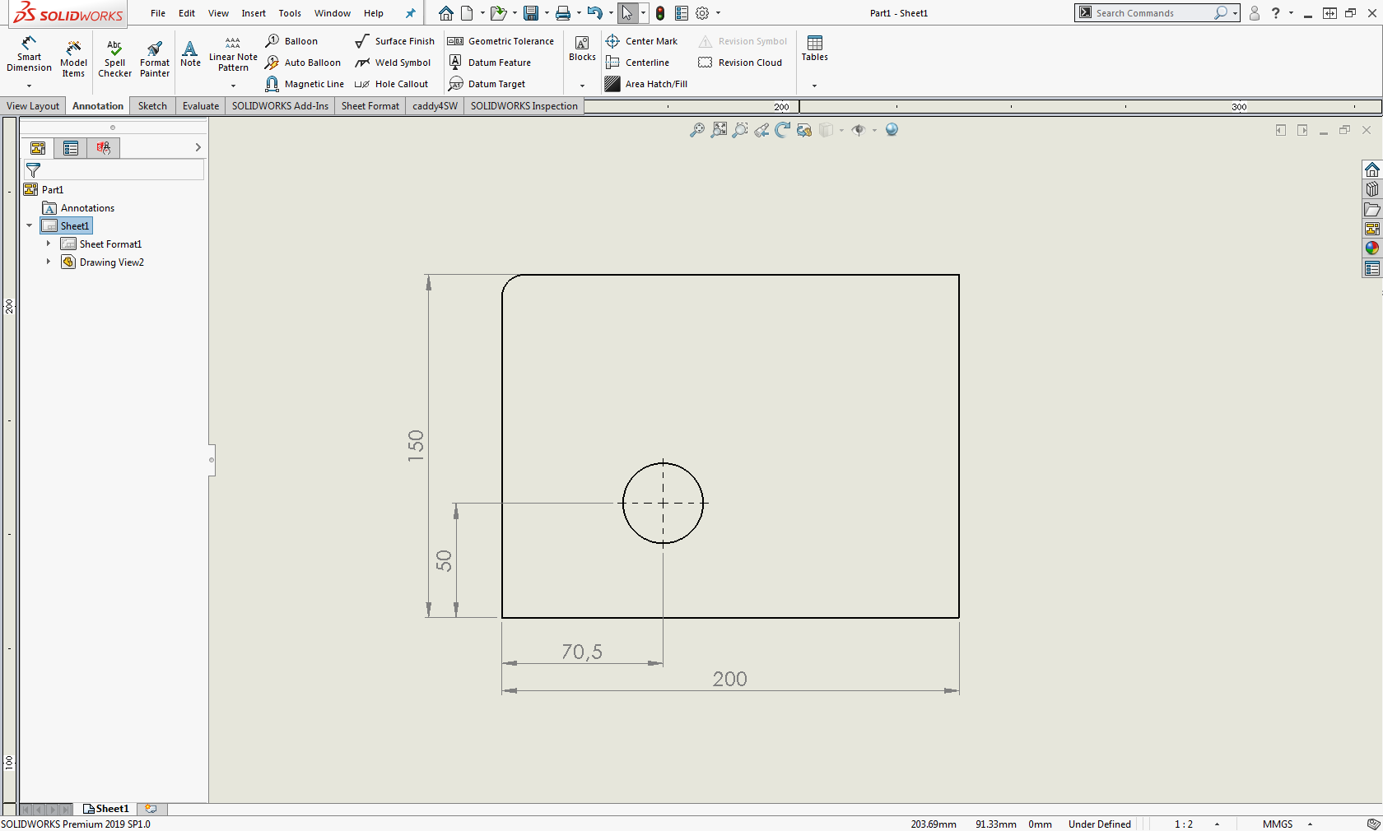
Task: Collapse the Sheet1 tree node
Action: click(30, 225)
